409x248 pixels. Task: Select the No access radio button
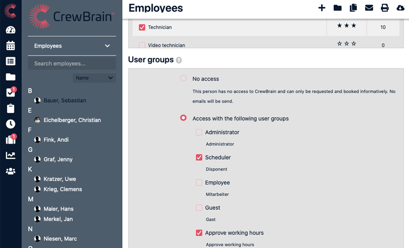coord(183,79)
